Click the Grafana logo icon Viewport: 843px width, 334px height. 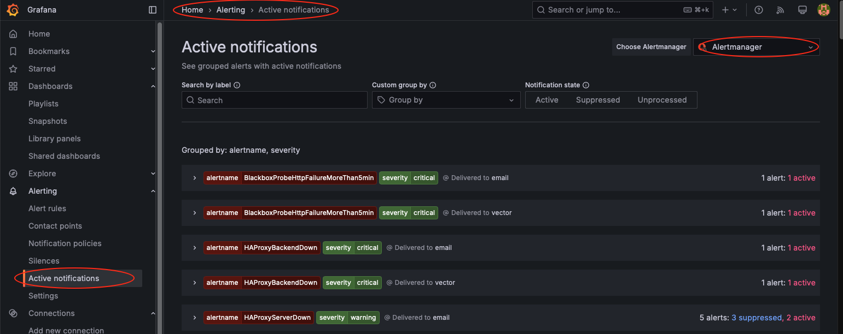tap(13, 10)
